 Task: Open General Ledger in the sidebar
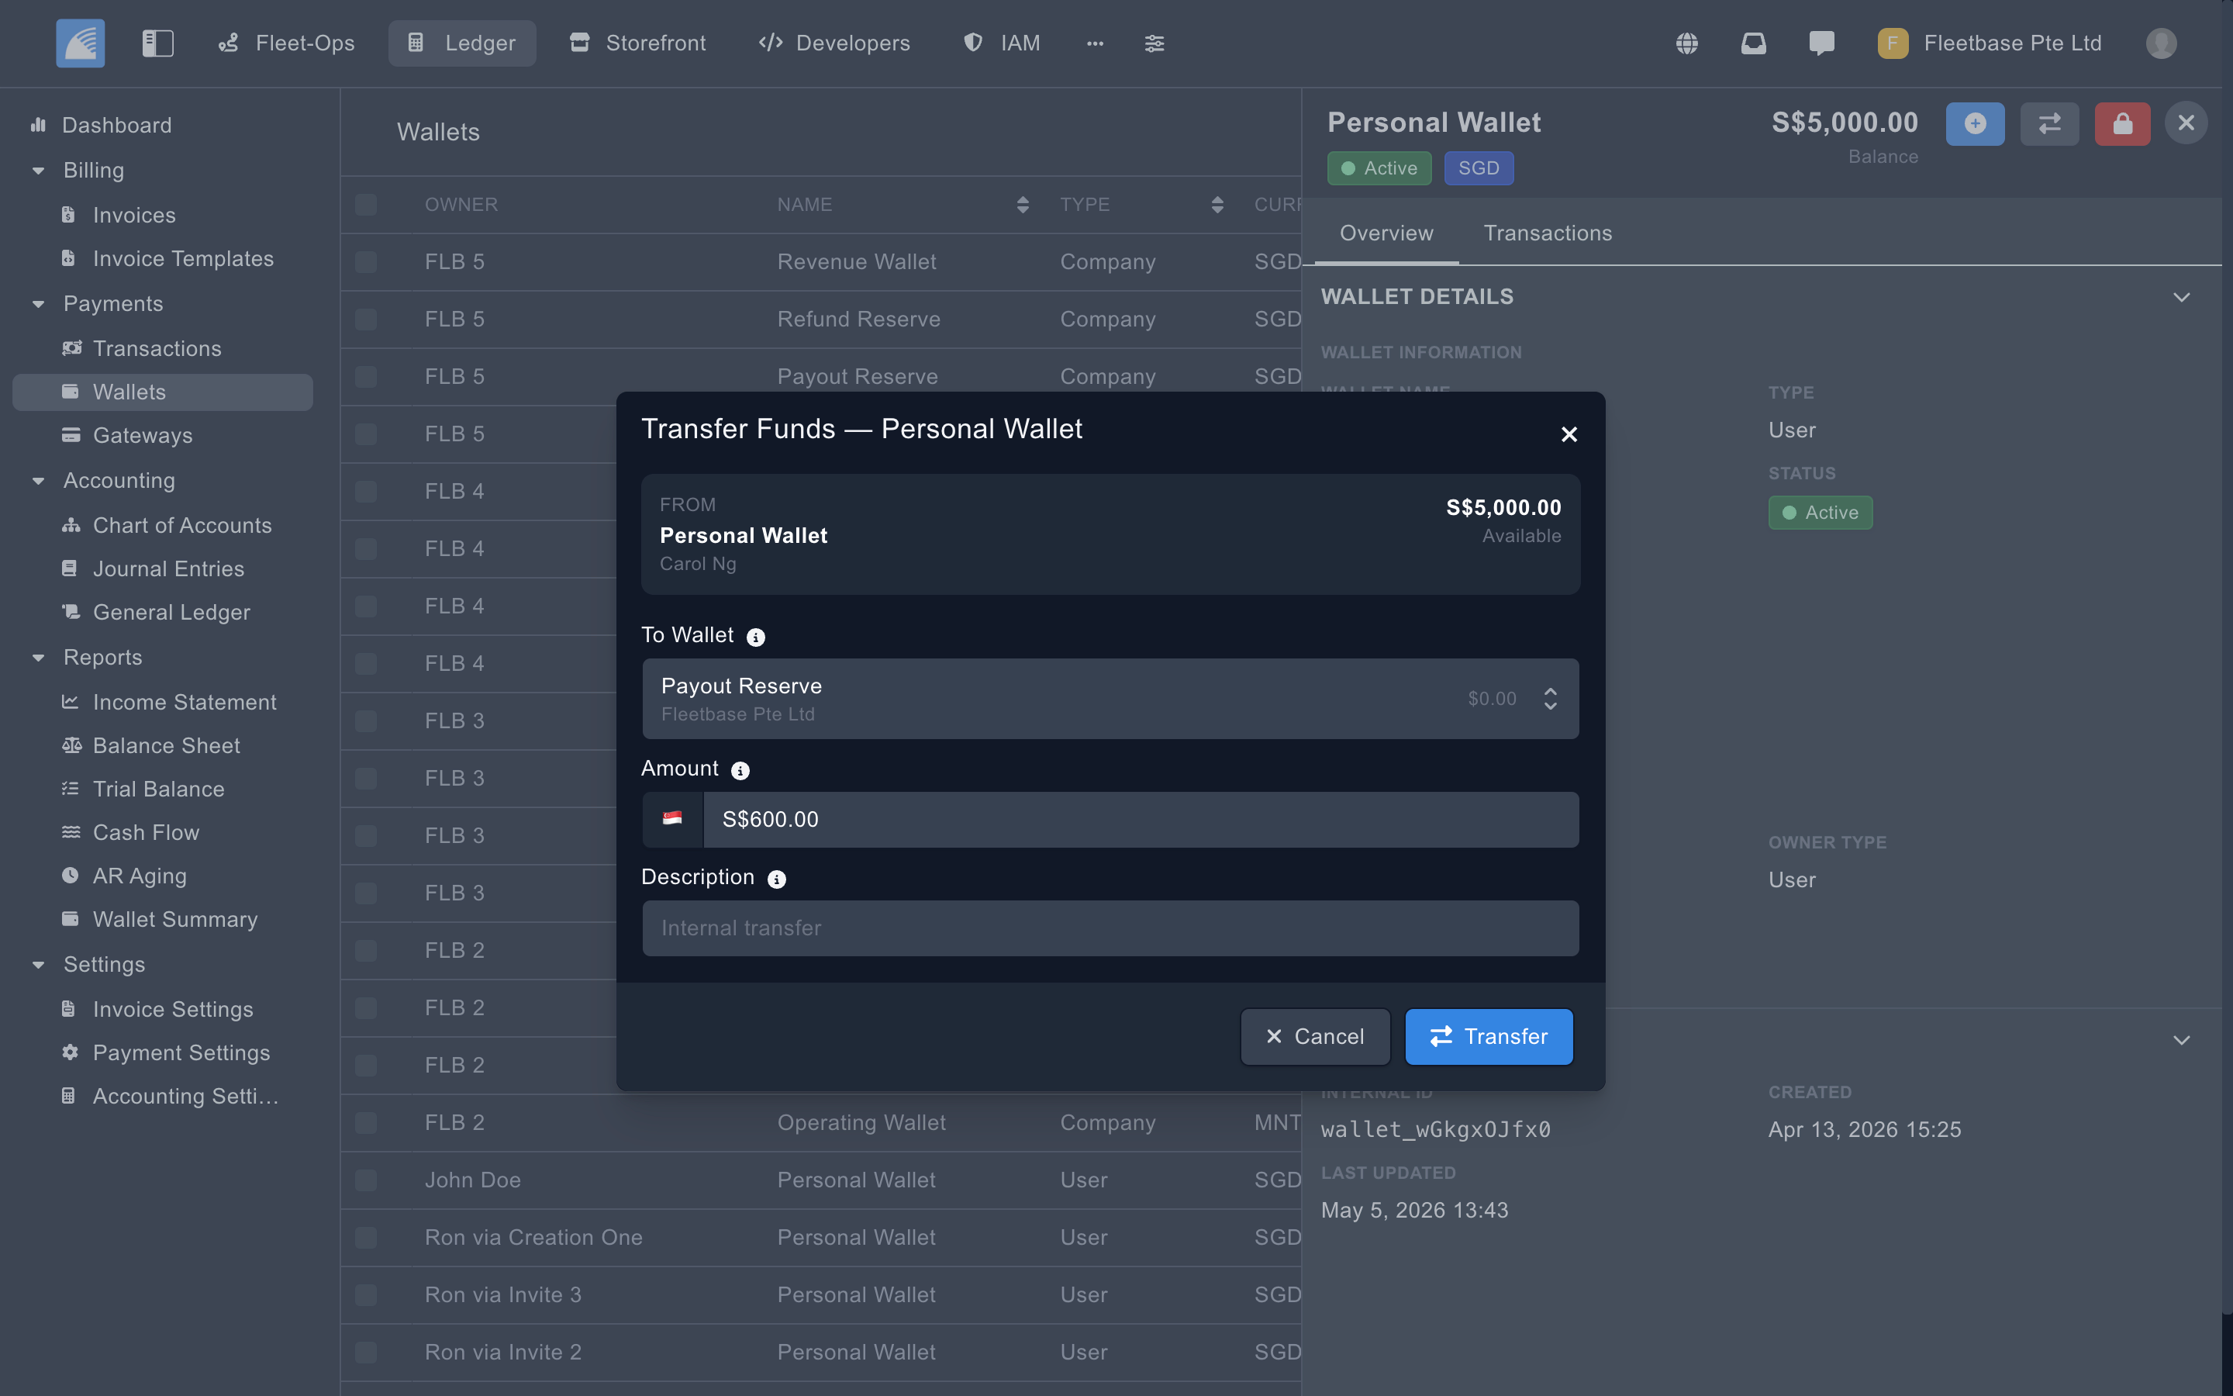click(171, 612)
